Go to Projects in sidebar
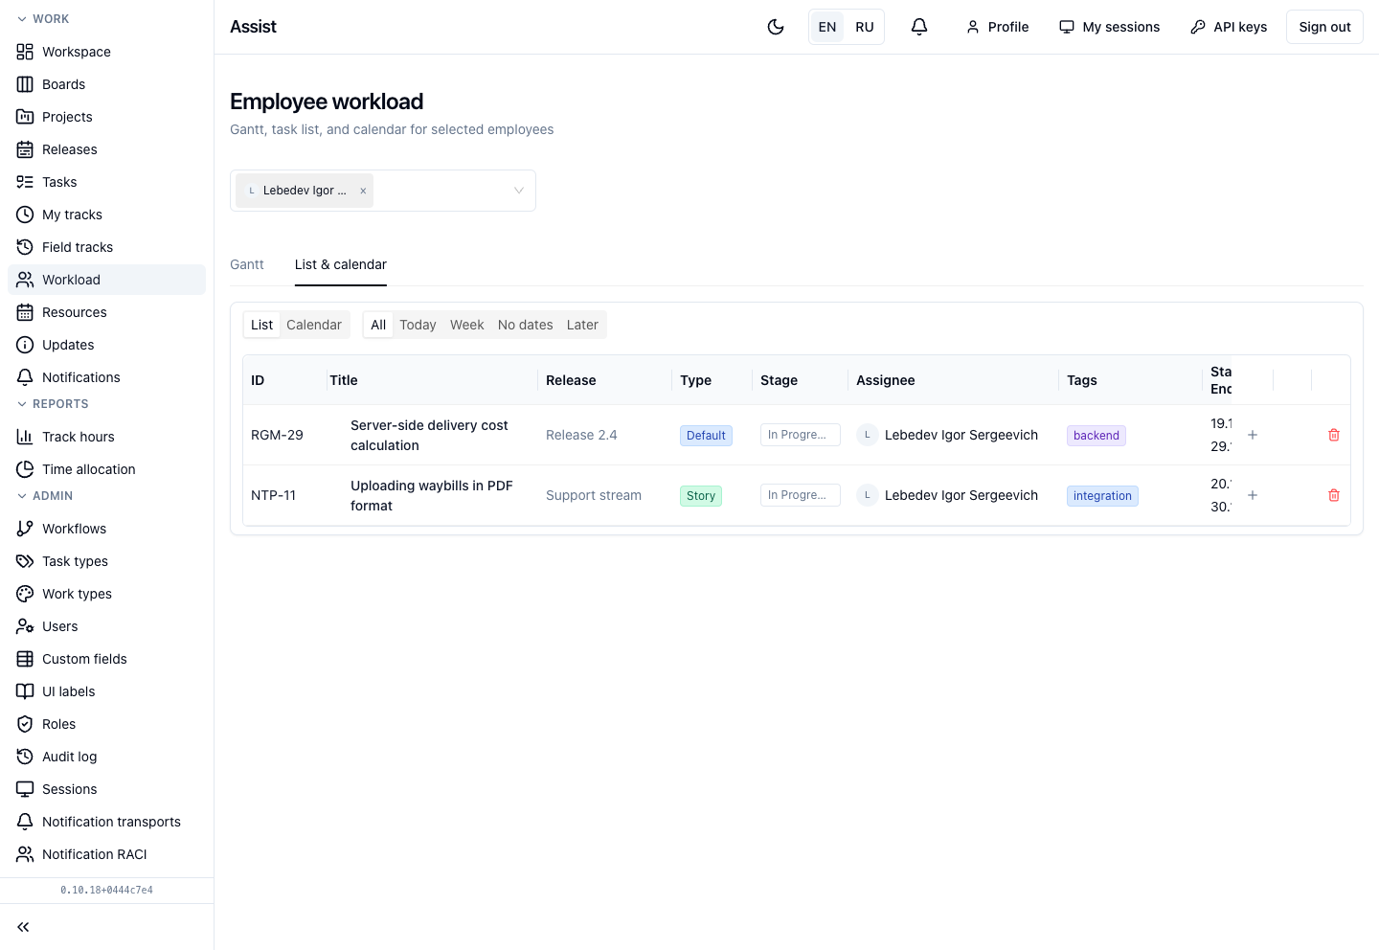 tap(106, 117)
